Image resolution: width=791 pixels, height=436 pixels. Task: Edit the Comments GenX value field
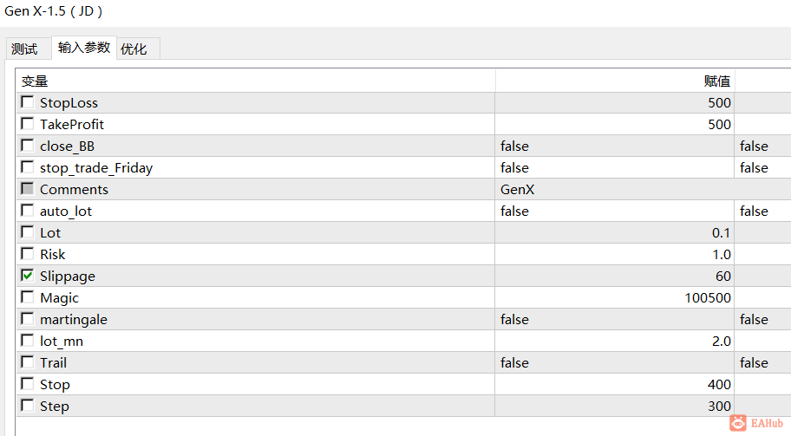[615, 189]
